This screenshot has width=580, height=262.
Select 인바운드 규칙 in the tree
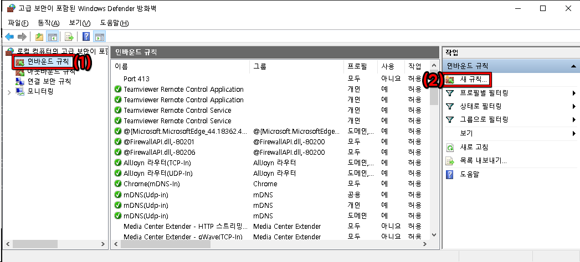tap(48, 61)
